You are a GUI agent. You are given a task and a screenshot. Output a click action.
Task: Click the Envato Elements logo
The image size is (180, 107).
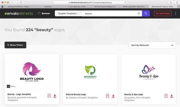click(x=19, y=13)
